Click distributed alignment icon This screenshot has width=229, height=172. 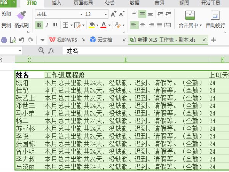(168, 25)
